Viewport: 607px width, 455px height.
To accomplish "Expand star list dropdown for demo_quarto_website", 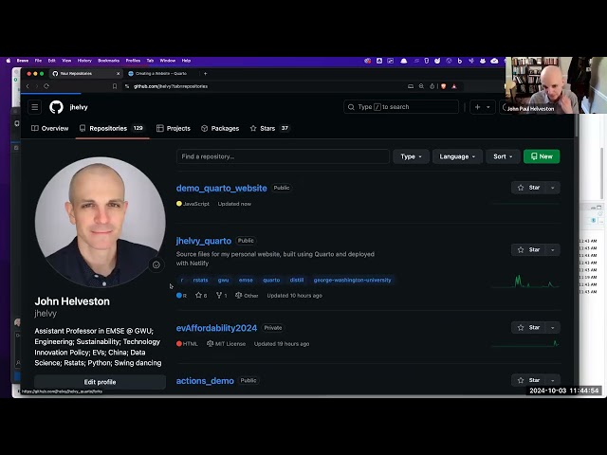I will (x=552, y=188).
